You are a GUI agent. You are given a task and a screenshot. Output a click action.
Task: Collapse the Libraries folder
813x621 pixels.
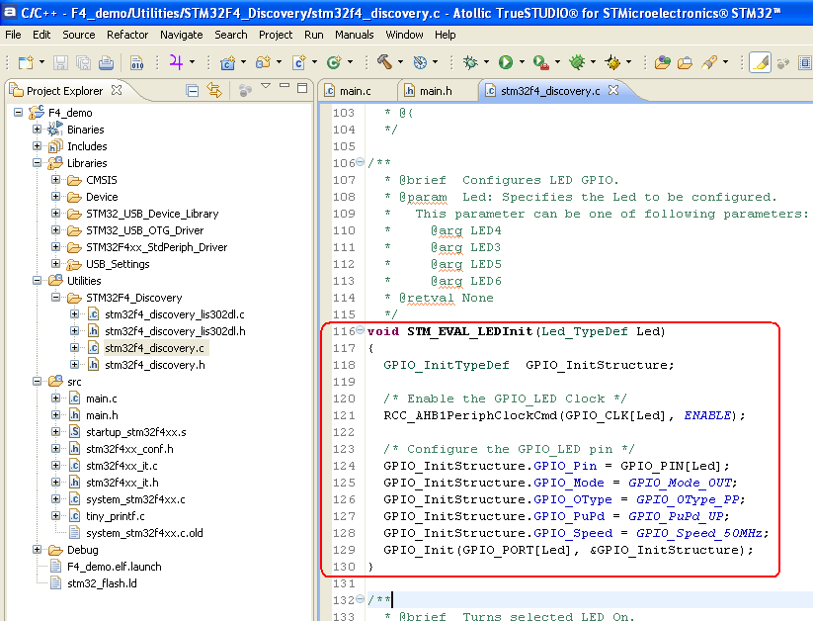pyautogui.click(x=37, y=162)
